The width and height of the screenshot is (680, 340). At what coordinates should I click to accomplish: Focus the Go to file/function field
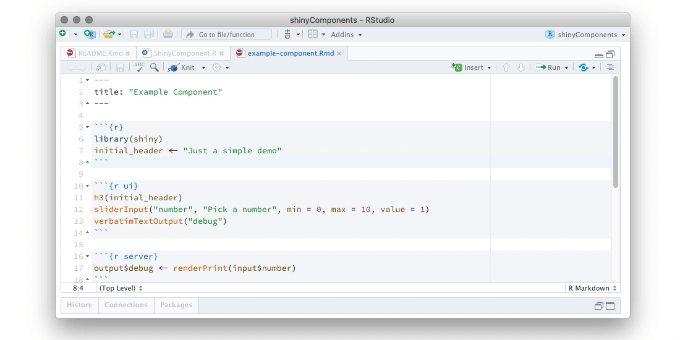click(226, 34)
